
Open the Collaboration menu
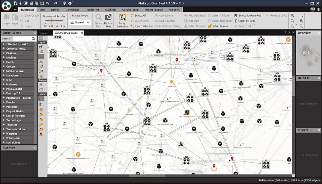(130, 9)
